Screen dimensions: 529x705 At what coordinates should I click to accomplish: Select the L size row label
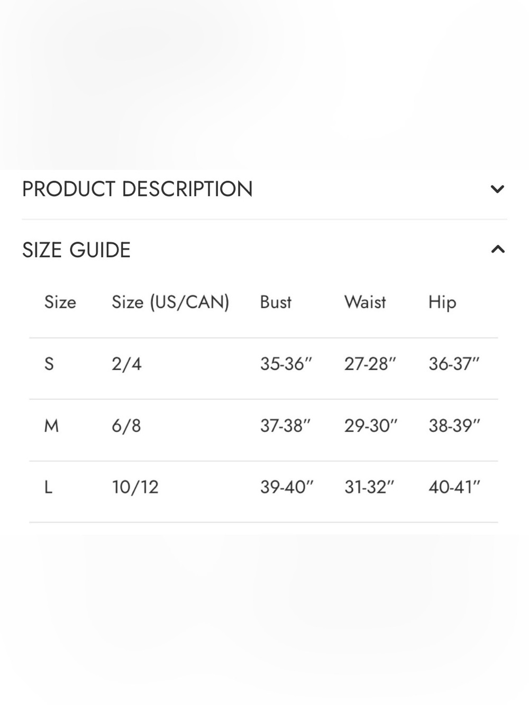48,487
